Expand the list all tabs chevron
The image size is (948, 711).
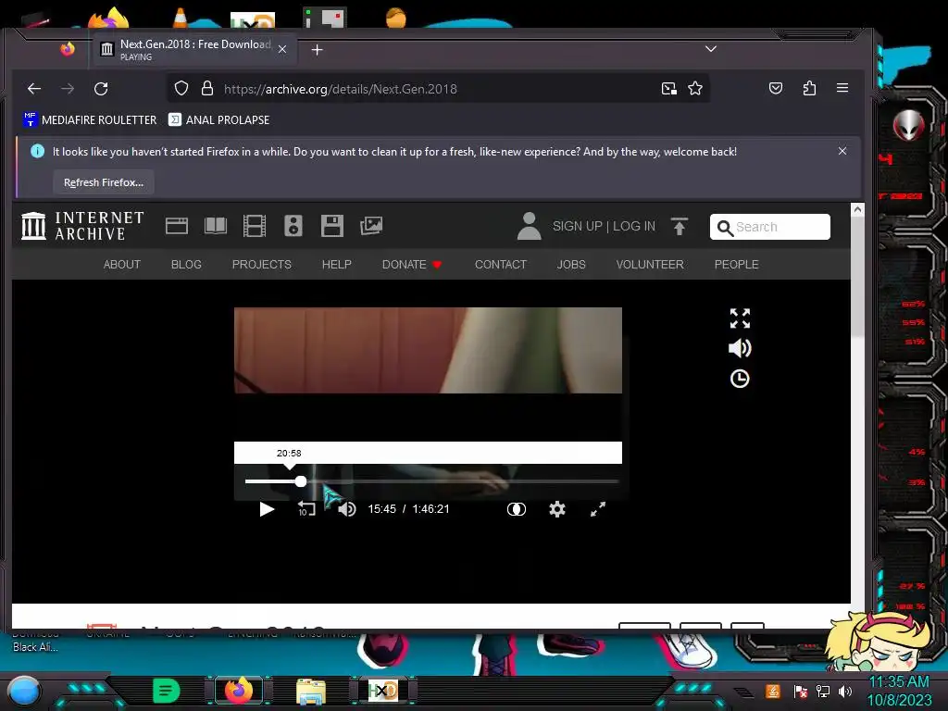click(x=711, y=49)
